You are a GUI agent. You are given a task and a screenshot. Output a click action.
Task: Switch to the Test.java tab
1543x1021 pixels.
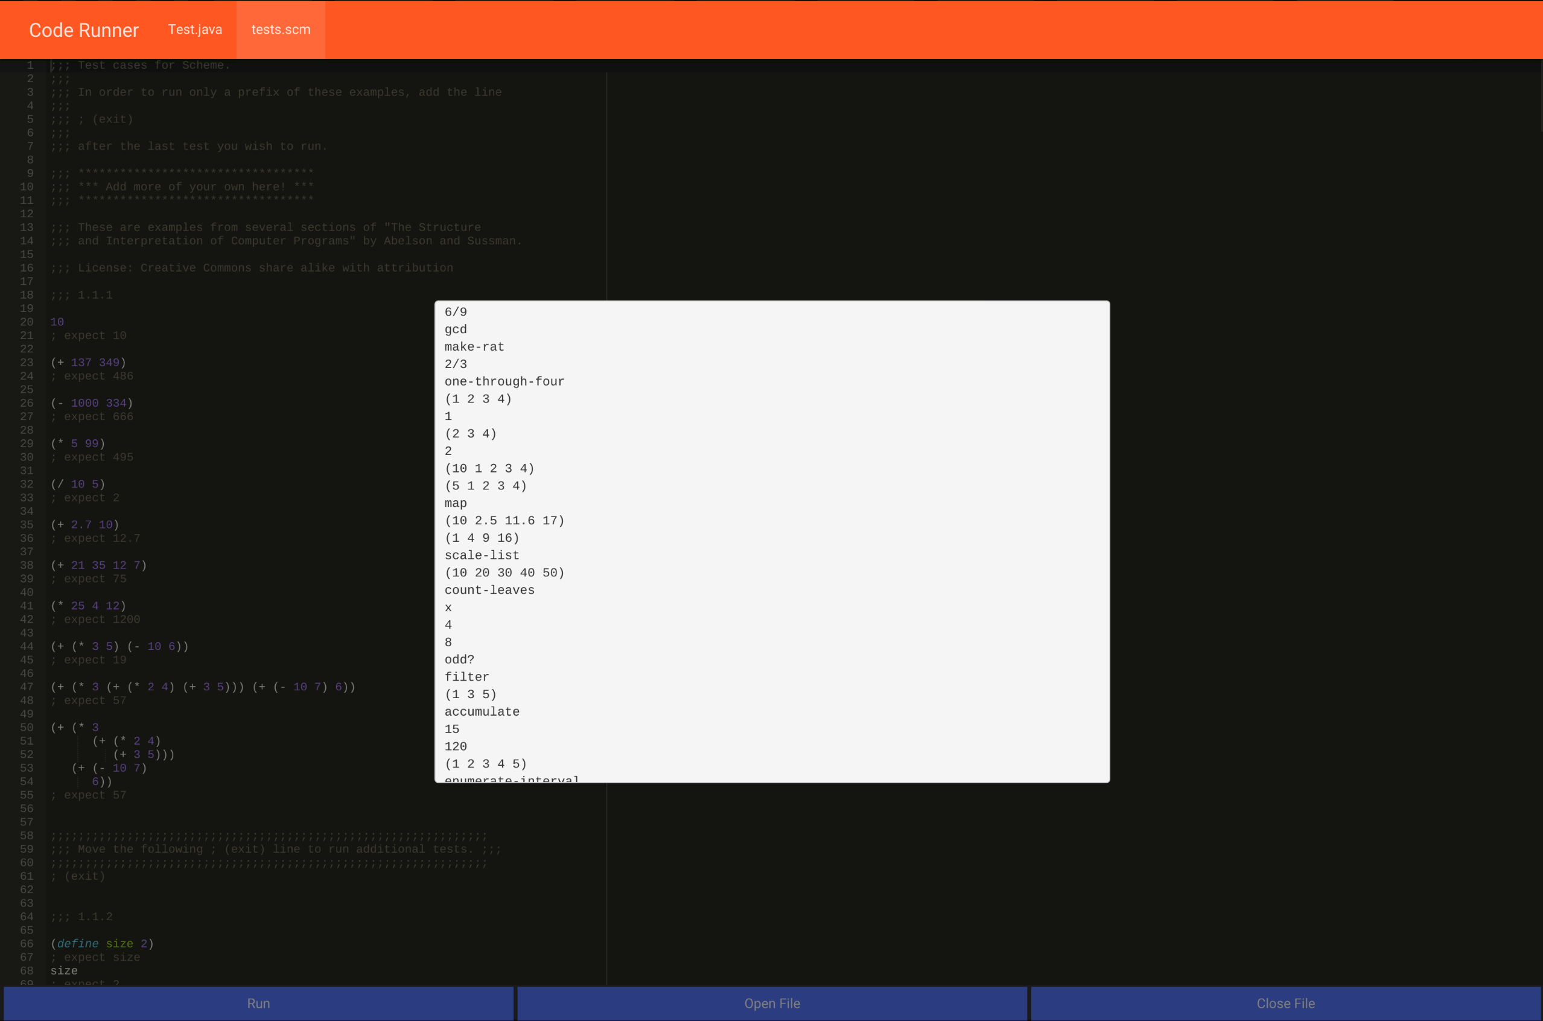[x=195, y=30]
